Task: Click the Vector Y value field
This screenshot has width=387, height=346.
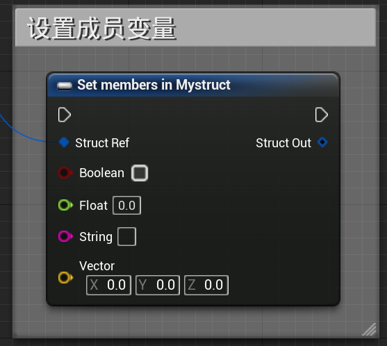Action: point(158,285)
